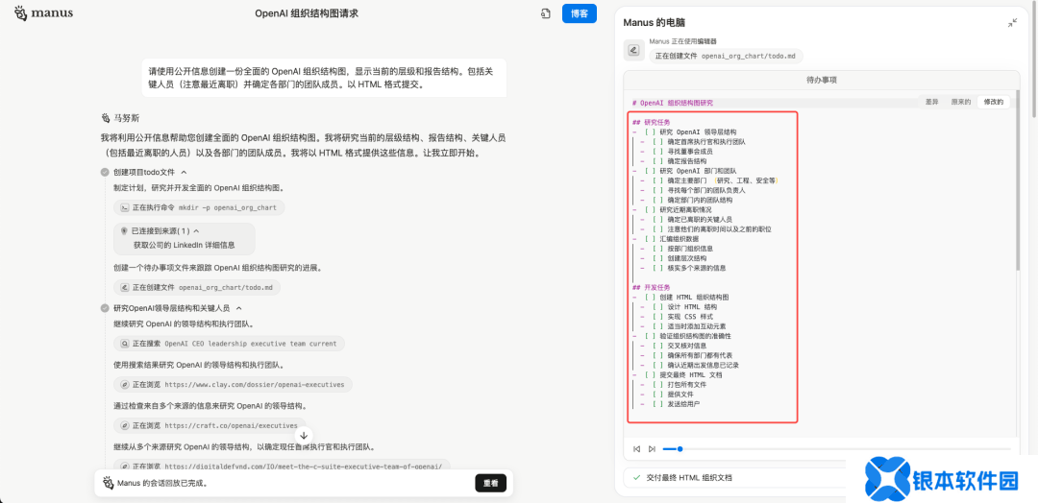1038x503 pixels.
Task: Click the check circle beside 创建项目todo文件
Action: tap(105, 172)
